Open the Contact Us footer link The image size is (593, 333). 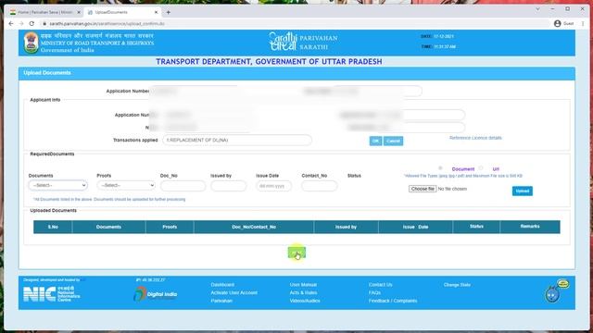click(x=381, y=285)
